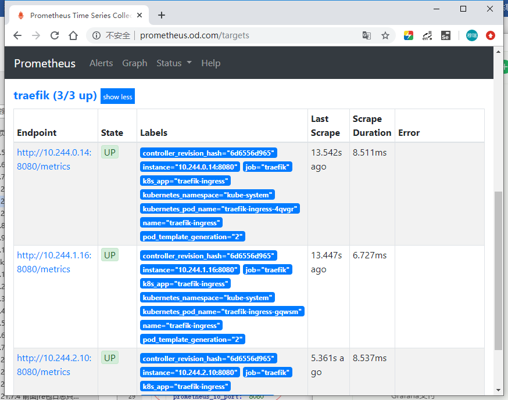Click the scrollbar up arrow
508x400 pixels.
coord(498,52)
